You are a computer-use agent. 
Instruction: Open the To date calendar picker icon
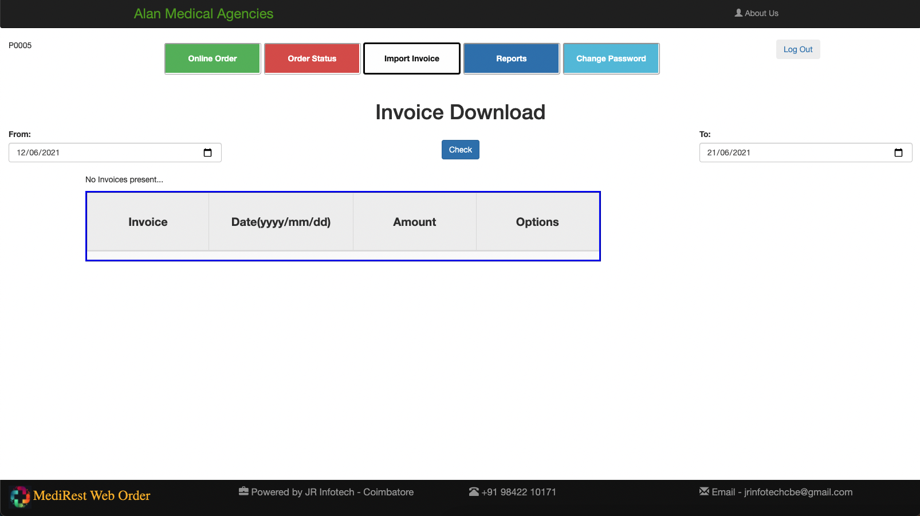point(898,153)
